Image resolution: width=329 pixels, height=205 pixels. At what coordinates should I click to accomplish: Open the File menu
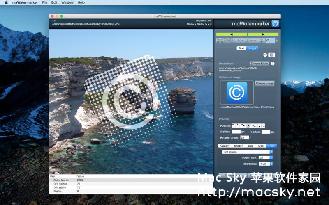(x=44, y=2)
